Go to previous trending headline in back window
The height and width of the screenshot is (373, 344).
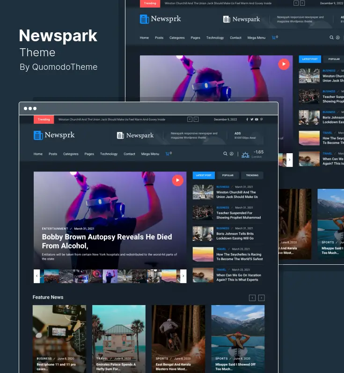point(296,3)
